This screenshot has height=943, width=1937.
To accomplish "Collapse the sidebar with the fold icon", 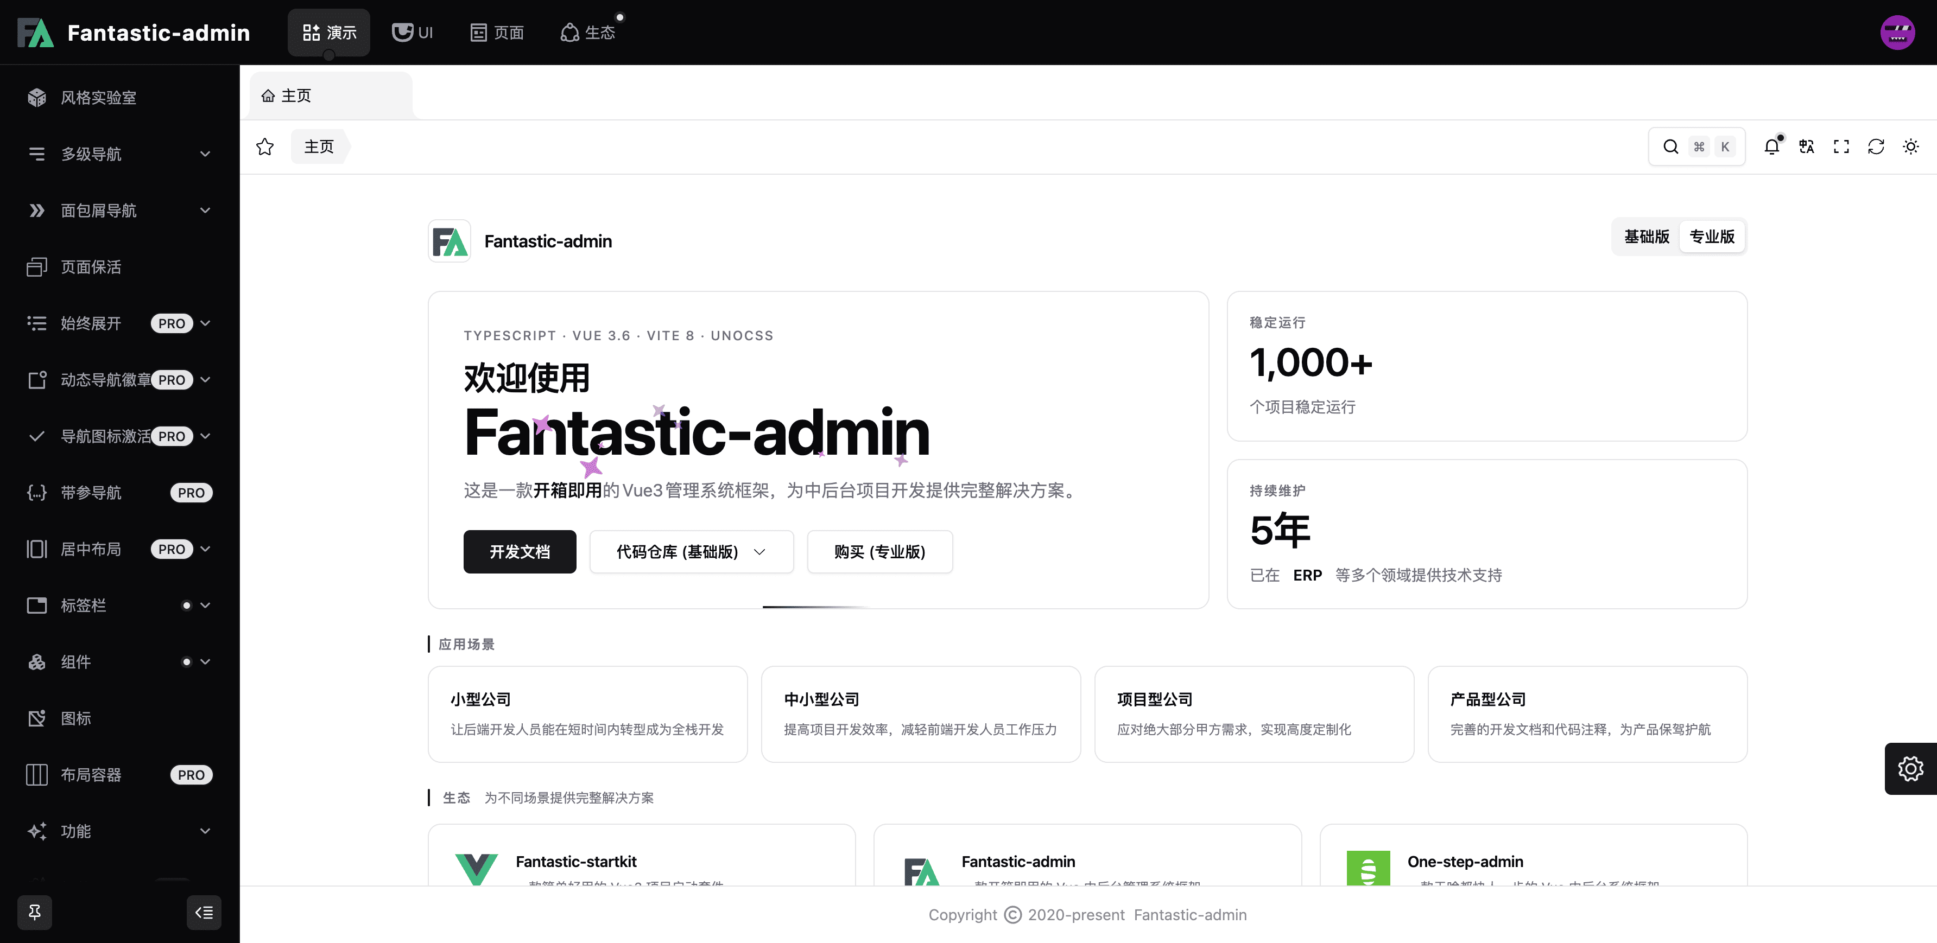I will point(204,912).
